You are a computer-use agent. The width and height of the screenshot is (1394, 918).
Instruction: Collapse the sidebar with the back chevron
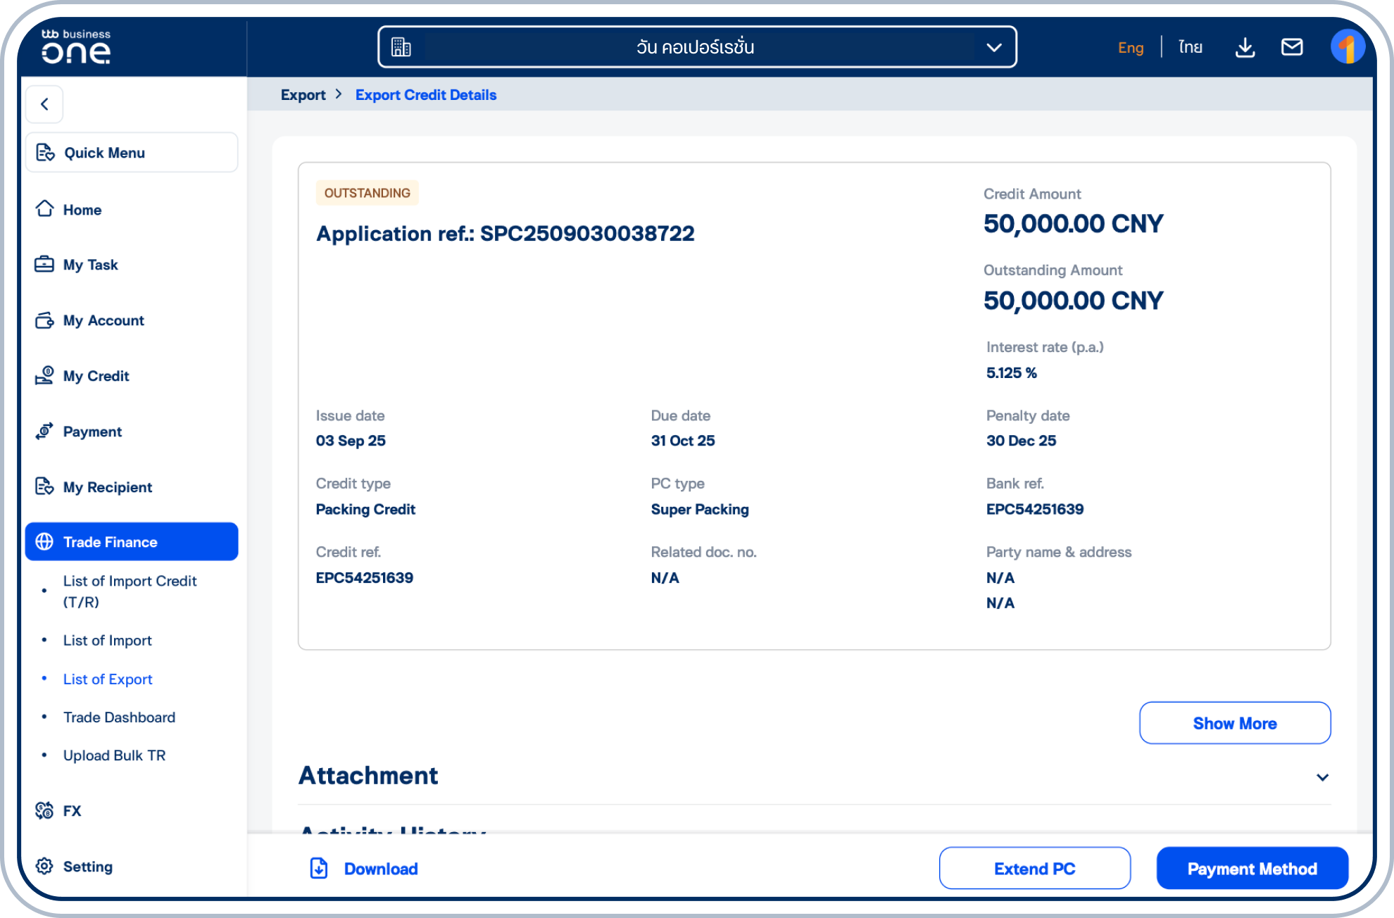(x=44, y=104)
